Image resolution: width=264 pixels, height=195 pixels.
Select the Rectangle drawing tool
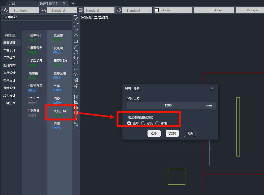pos(76,41)
